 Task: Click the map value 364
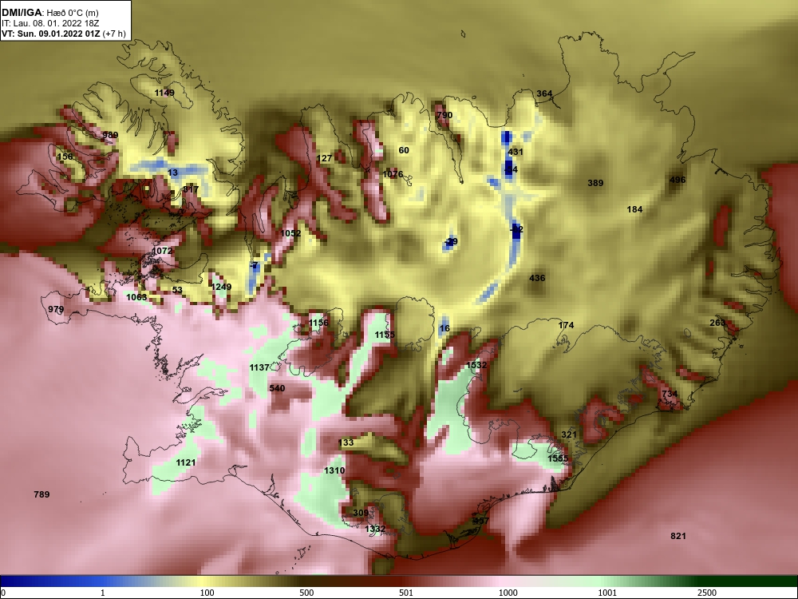click(544, 93)
